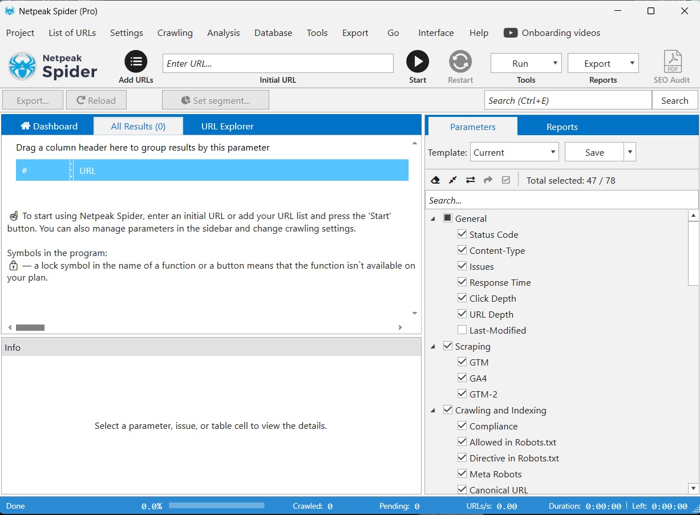This screenshot has height=515, width=700.
Task: Open the Dashboard tab
Action: 48,127
